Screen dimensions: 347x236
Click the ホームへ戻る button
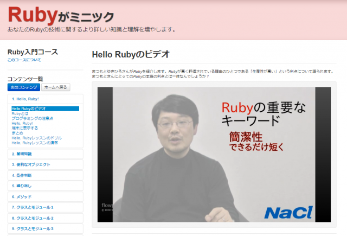click(x=55, y=87)
